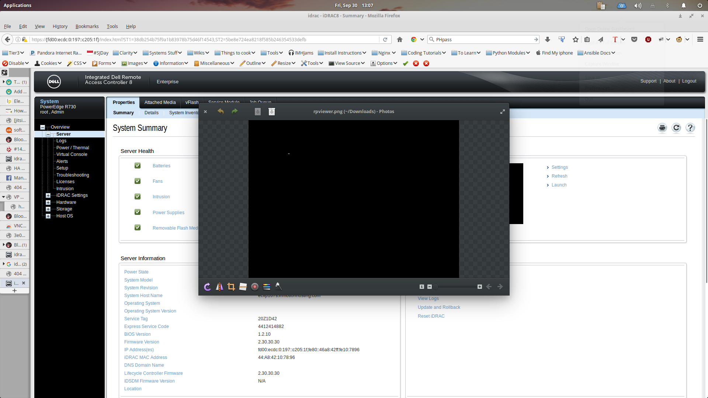
Task: Click the flip horizontally icon
Action: [x=219, y=287]
